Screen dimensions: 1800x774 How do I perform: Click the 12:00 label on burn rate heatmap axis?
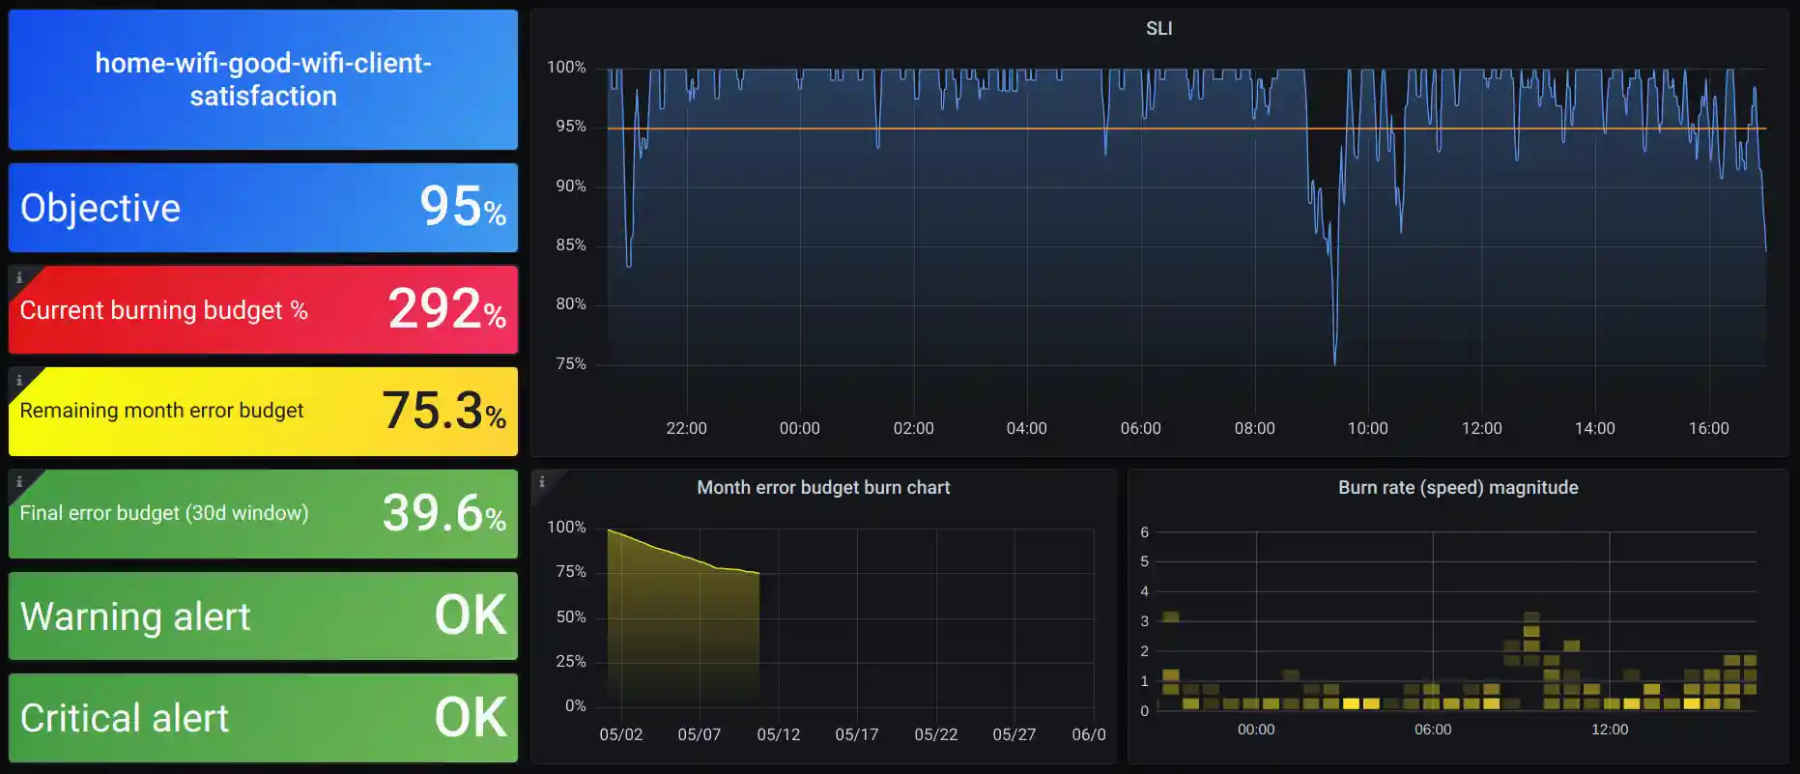click(1609, 730)
